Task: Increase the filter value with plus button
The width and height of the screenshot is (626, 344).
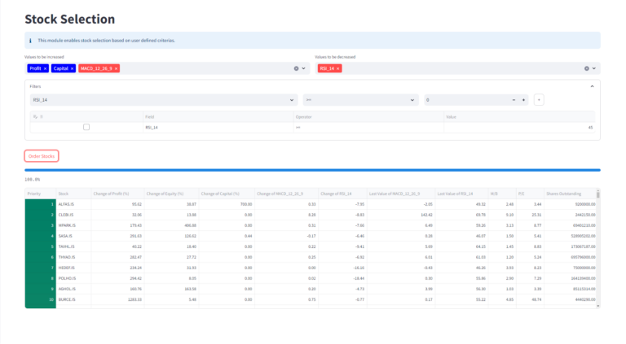Action: tap(523, 100)
